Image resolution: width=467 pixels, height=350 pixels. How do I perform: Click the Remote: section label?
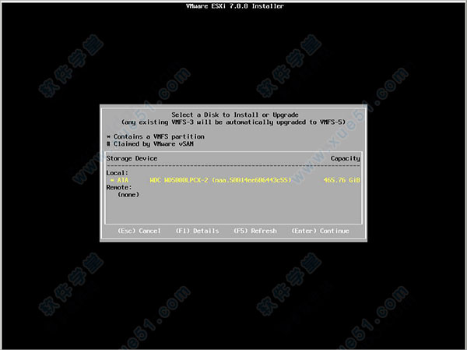[x=119, y=187]
